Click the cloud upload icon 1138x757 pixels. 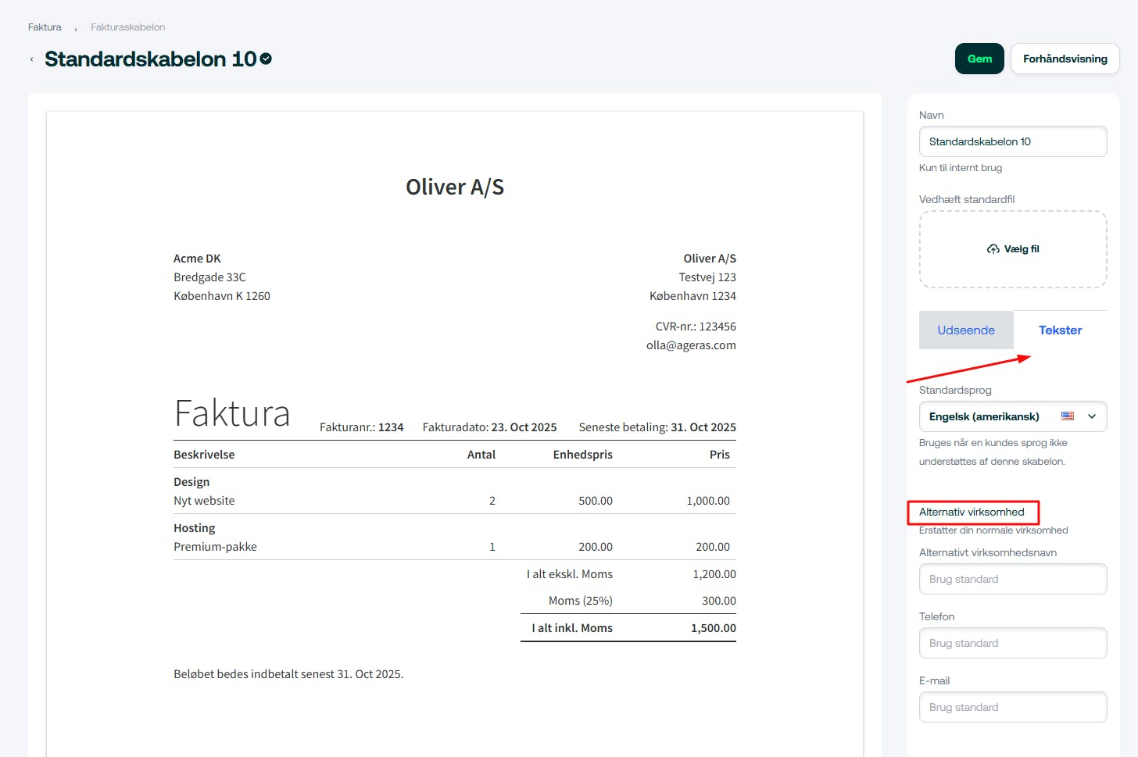coord(993,249)
